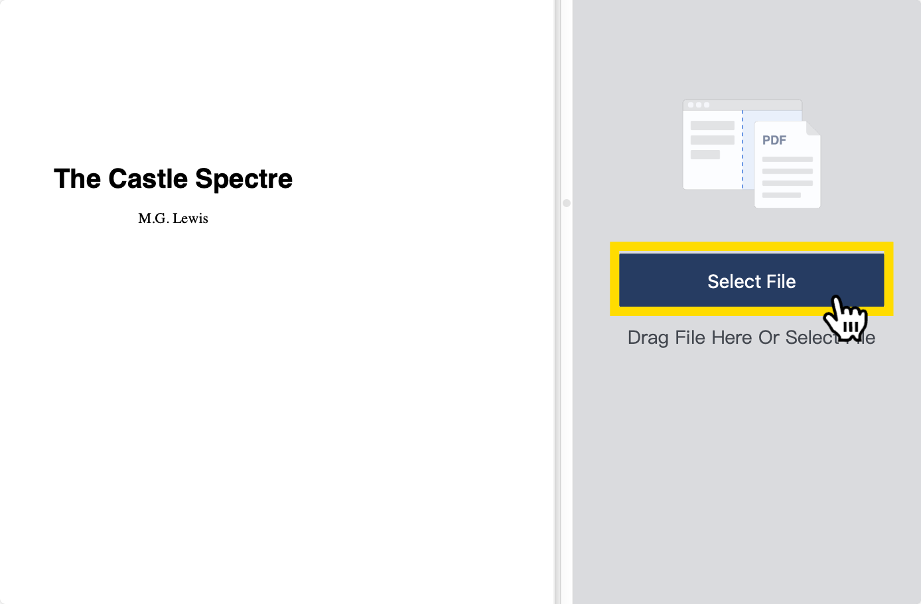Click the author name M.G. Lewis
Screen dimensions: 921x604
(x=173, y=218)
